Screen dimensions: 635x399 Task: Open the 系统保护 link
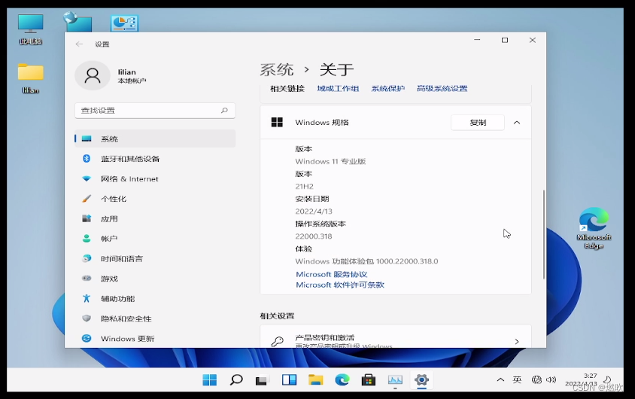click(x=388, y=88)
